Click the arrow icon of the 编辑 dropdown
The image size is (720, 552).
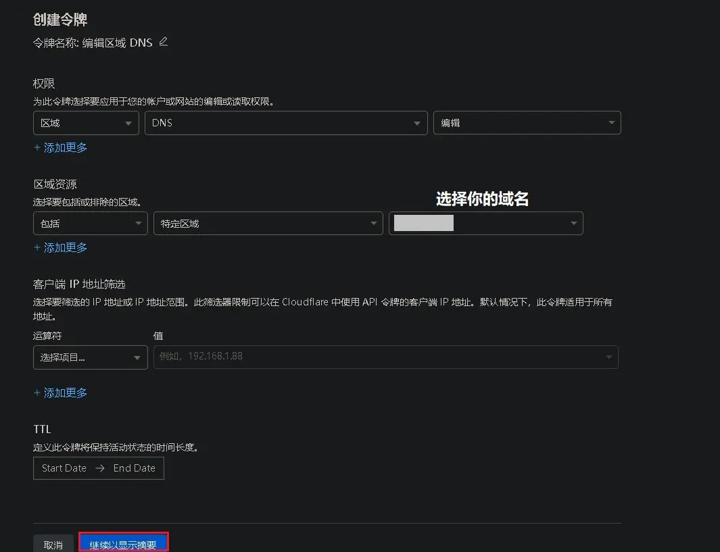click(610, 123)
